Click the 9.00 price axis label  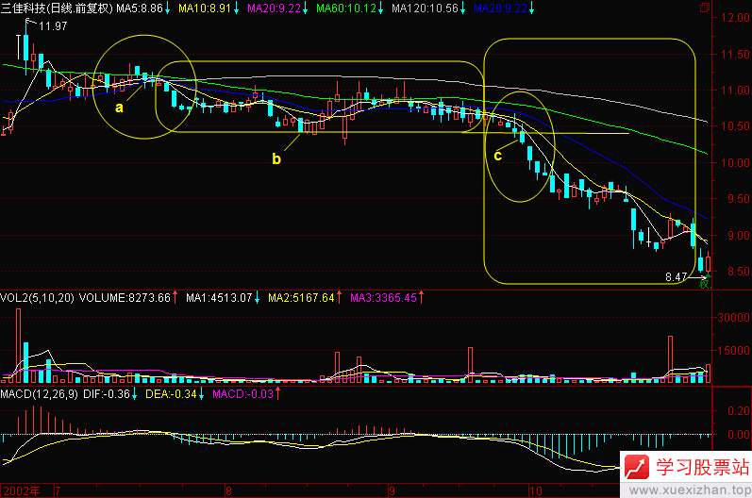(x=738, y=236)
